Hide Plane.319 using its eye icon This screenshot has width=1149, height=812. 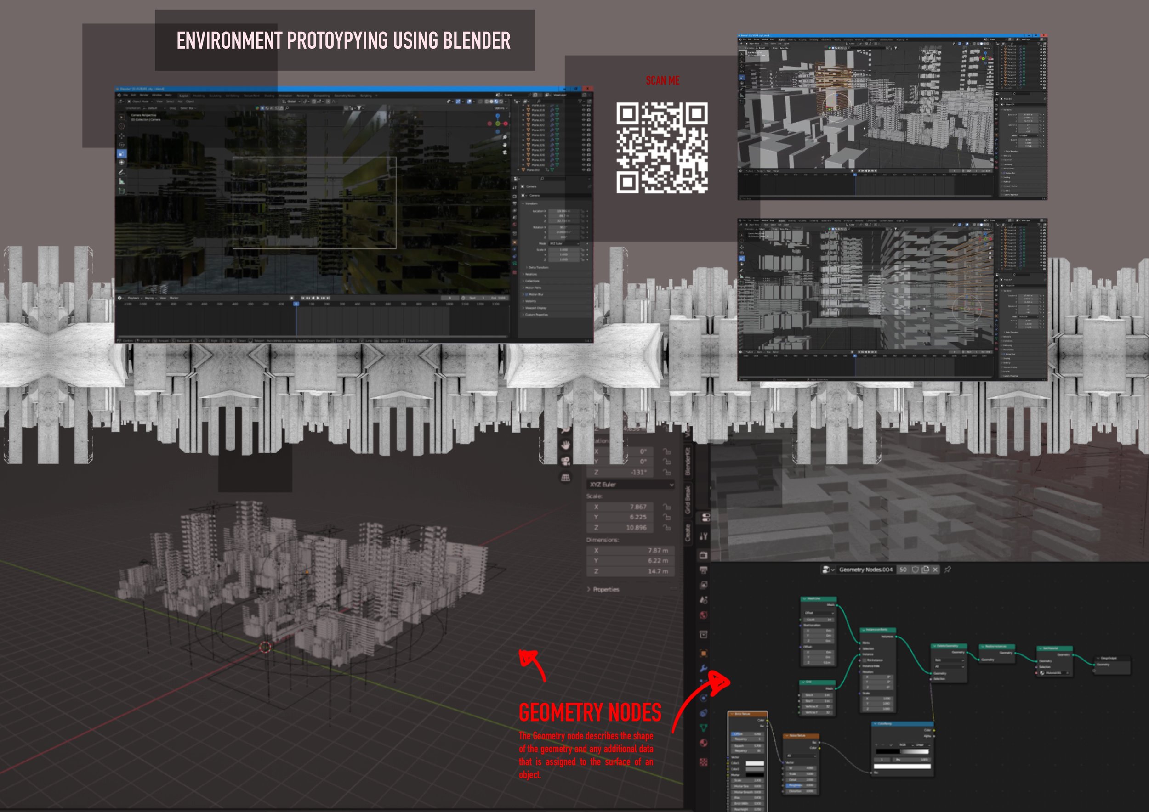click(x=584, y=110)
